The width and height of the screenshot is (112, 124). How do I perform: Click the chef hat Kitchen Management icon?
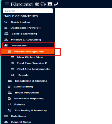(9, 52)
